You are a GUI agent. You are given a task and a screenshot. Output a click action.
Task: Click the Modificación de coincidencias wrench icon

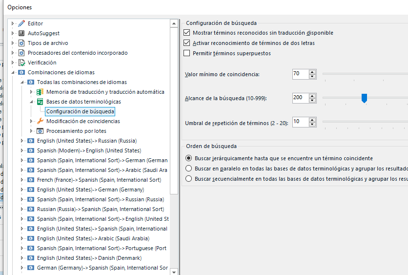[x=40, y=121]
